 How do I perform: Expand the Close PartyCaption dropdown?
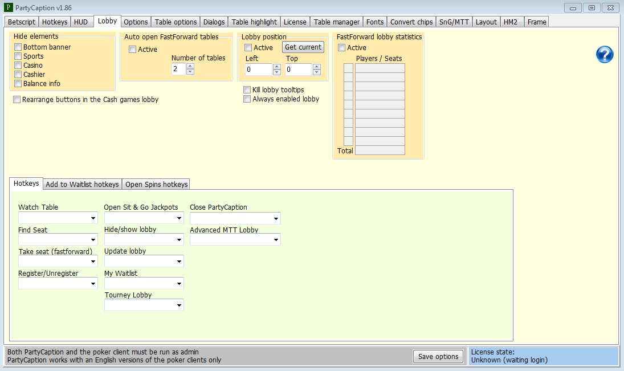pos(276,218)
